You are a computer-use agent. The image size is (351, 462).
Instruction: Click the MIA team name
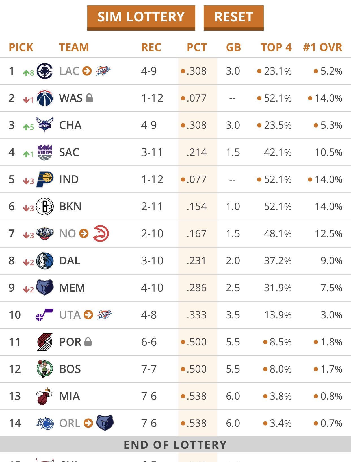pos(70,396)
